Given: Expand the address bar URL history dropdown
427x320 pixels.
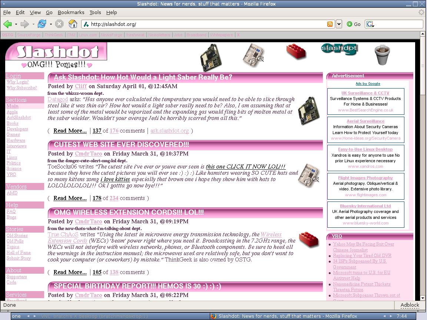Looking at the screenshot, I should tap(339, 24).
